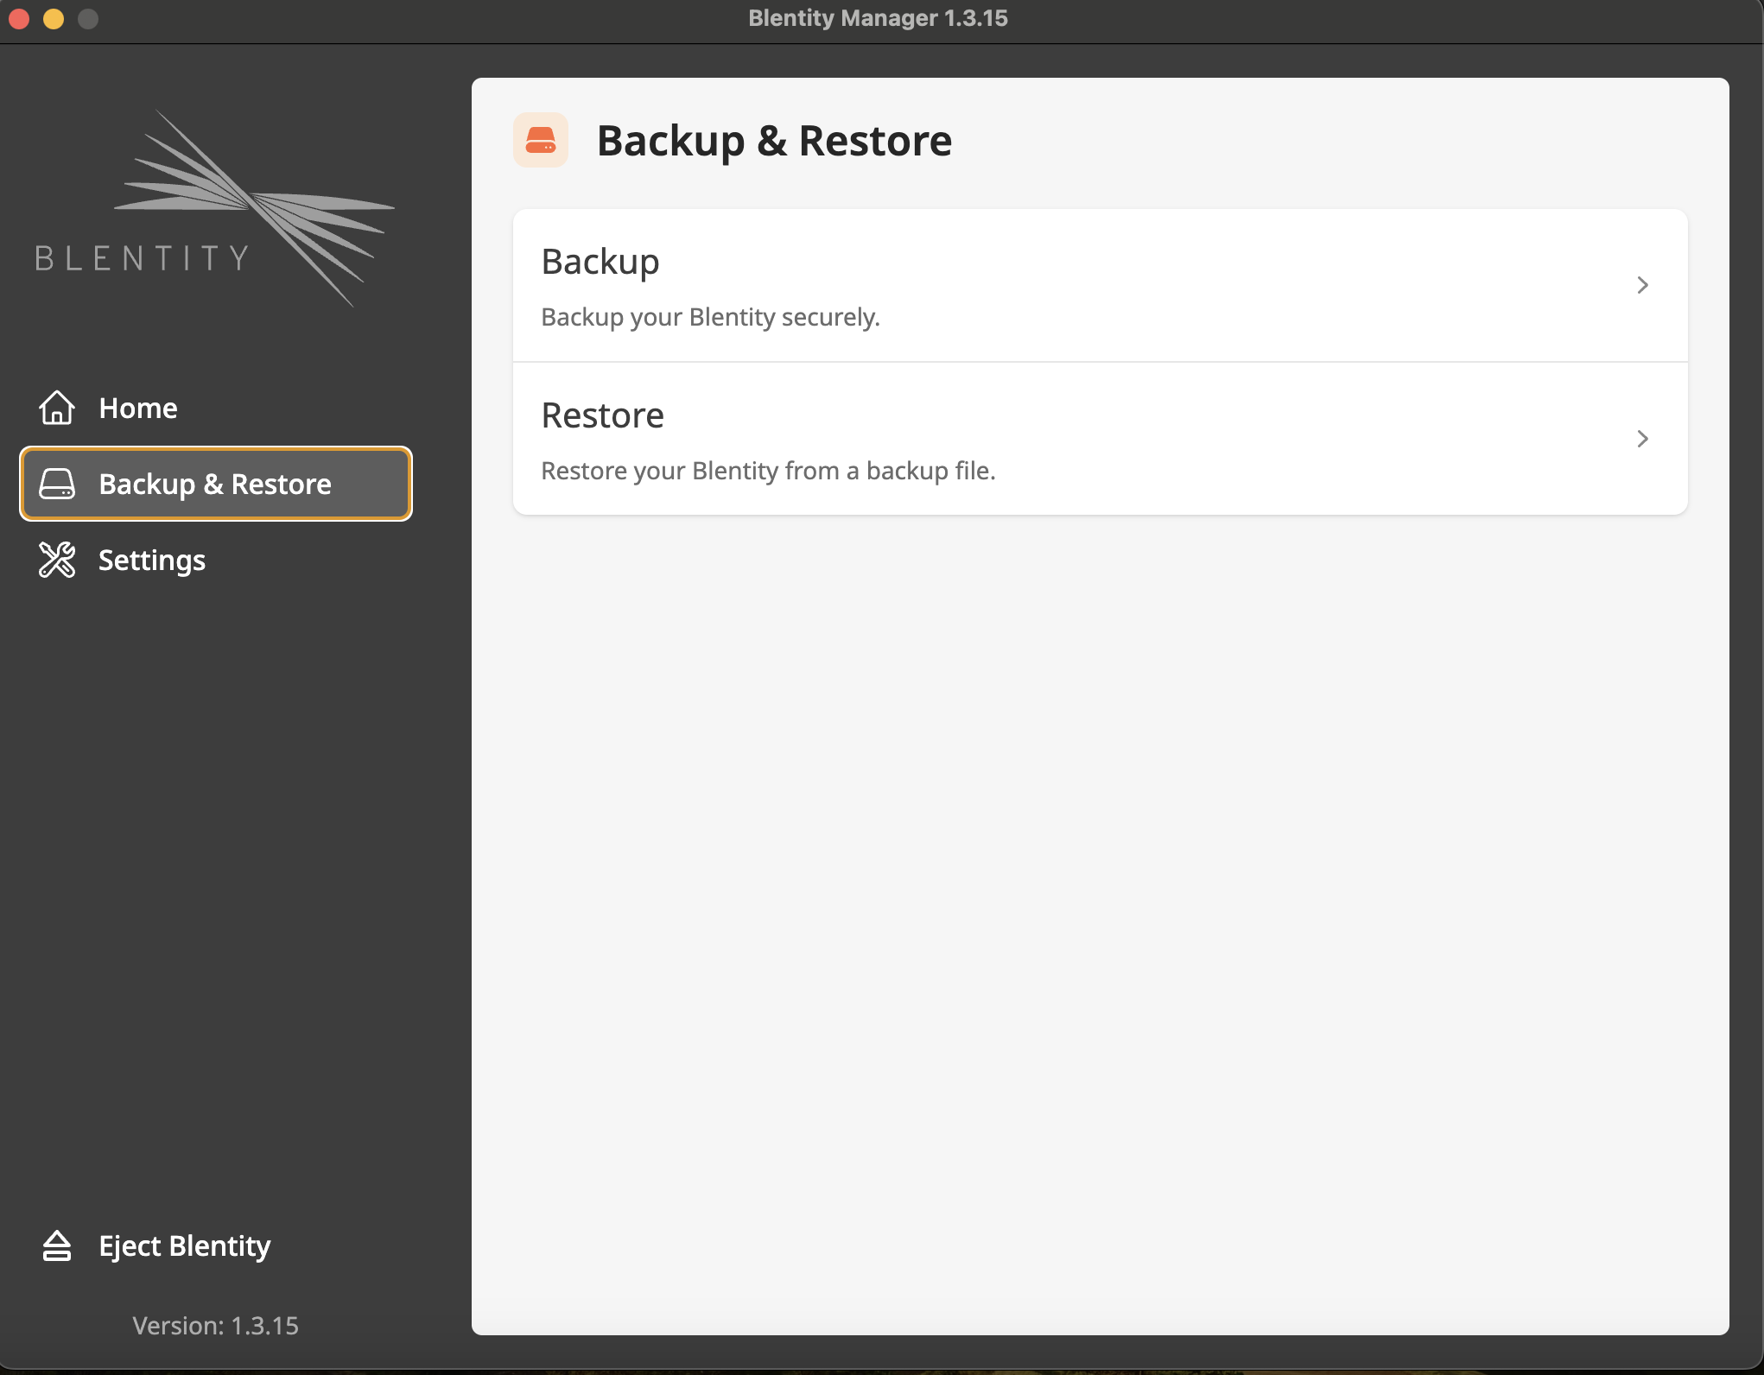Click 'Backup your Blentity securely.' text
Screen dimensions: 1764x1375
710,317
